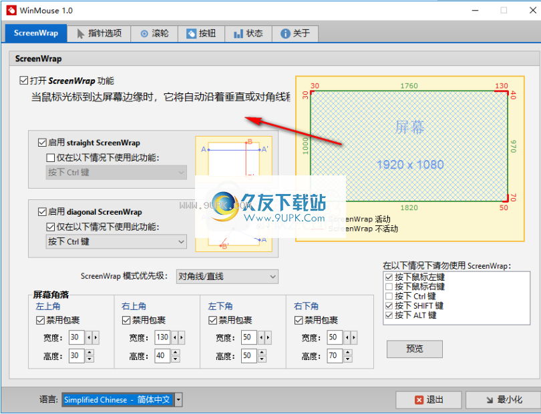Open the 指针选项 tab

tap(99, 33)
